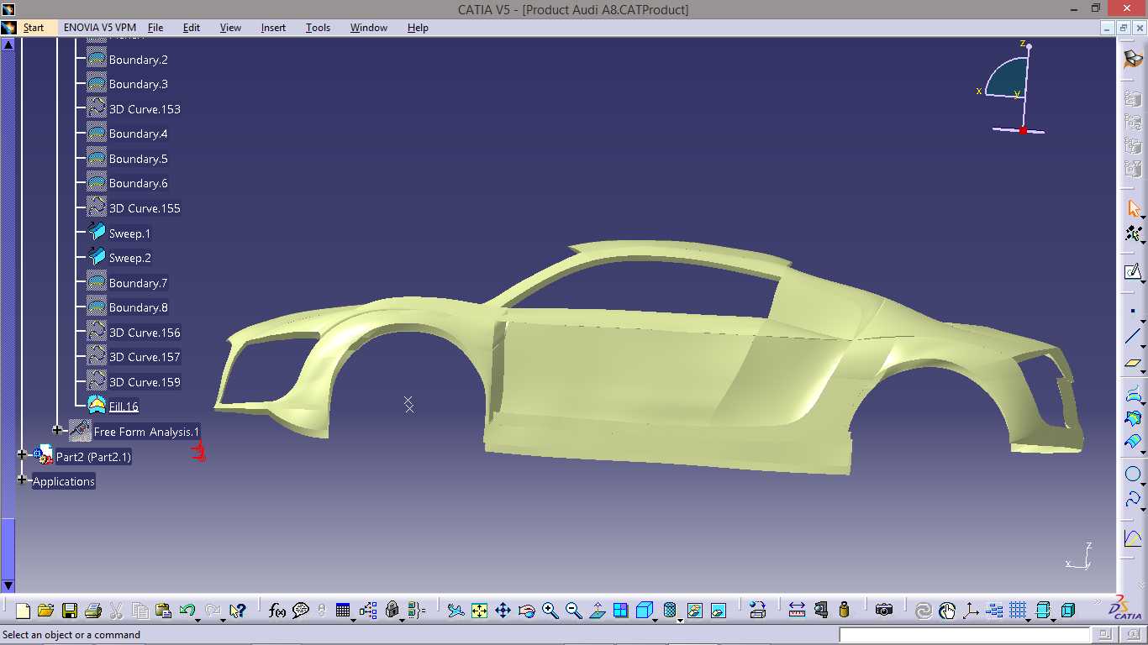This screenshot has height=645, width=1148.
Task: Select 3D Curve.153 in the tree
Action: pos(145,109)
